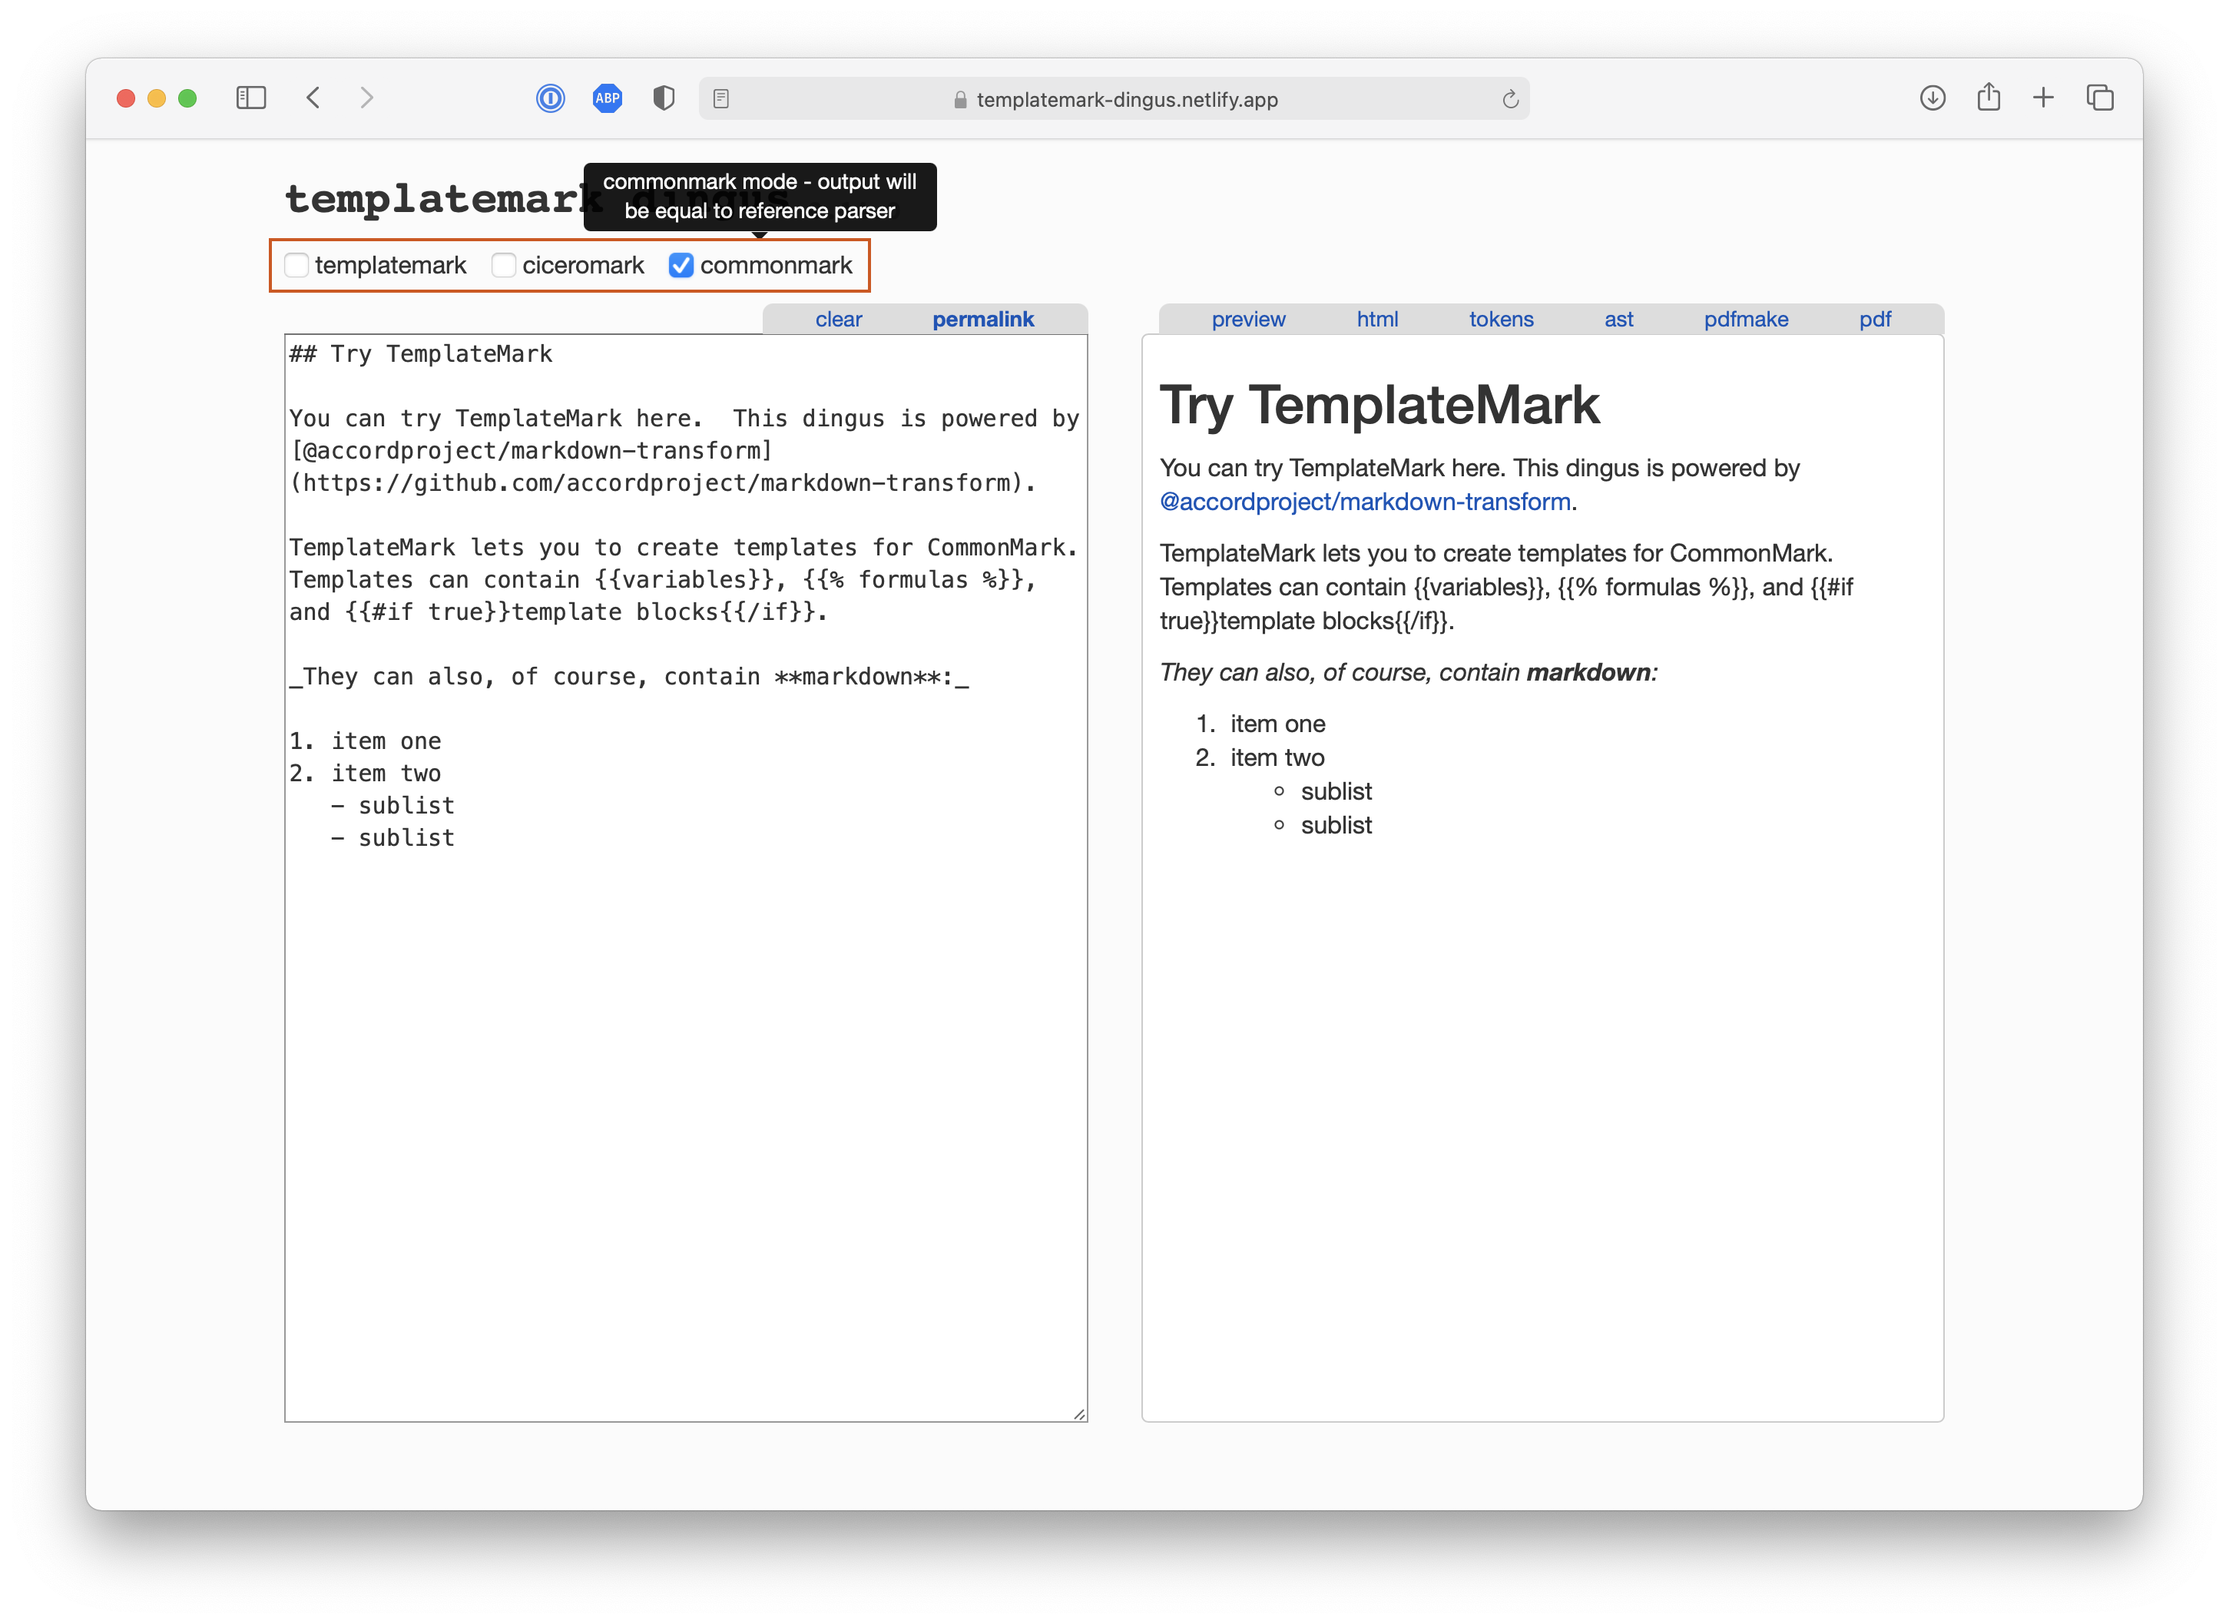This screenshot has width=2229, height=1624.
Task: Open the @accordproject/markdown-transform link in preview
Action: point(1365,502)
